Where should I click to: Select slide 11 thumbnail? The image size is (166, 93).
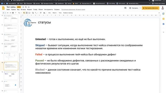(x=11, y=28)
